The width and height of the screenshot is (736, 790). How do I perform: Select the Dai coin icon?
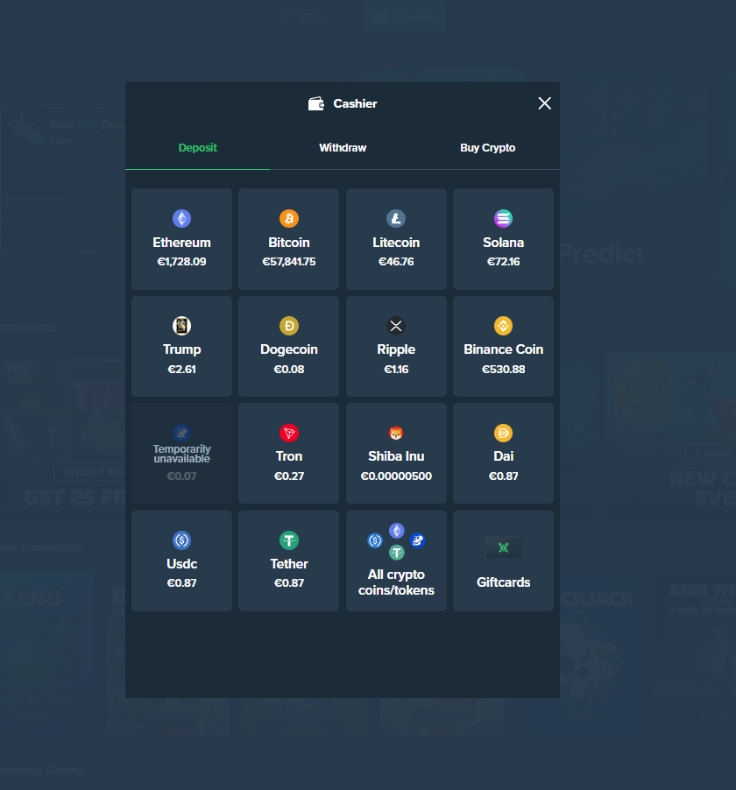(503, 432)
